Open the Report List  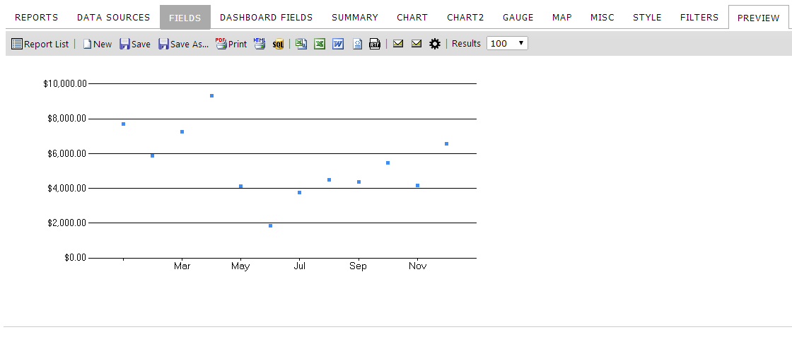point(40,44)
